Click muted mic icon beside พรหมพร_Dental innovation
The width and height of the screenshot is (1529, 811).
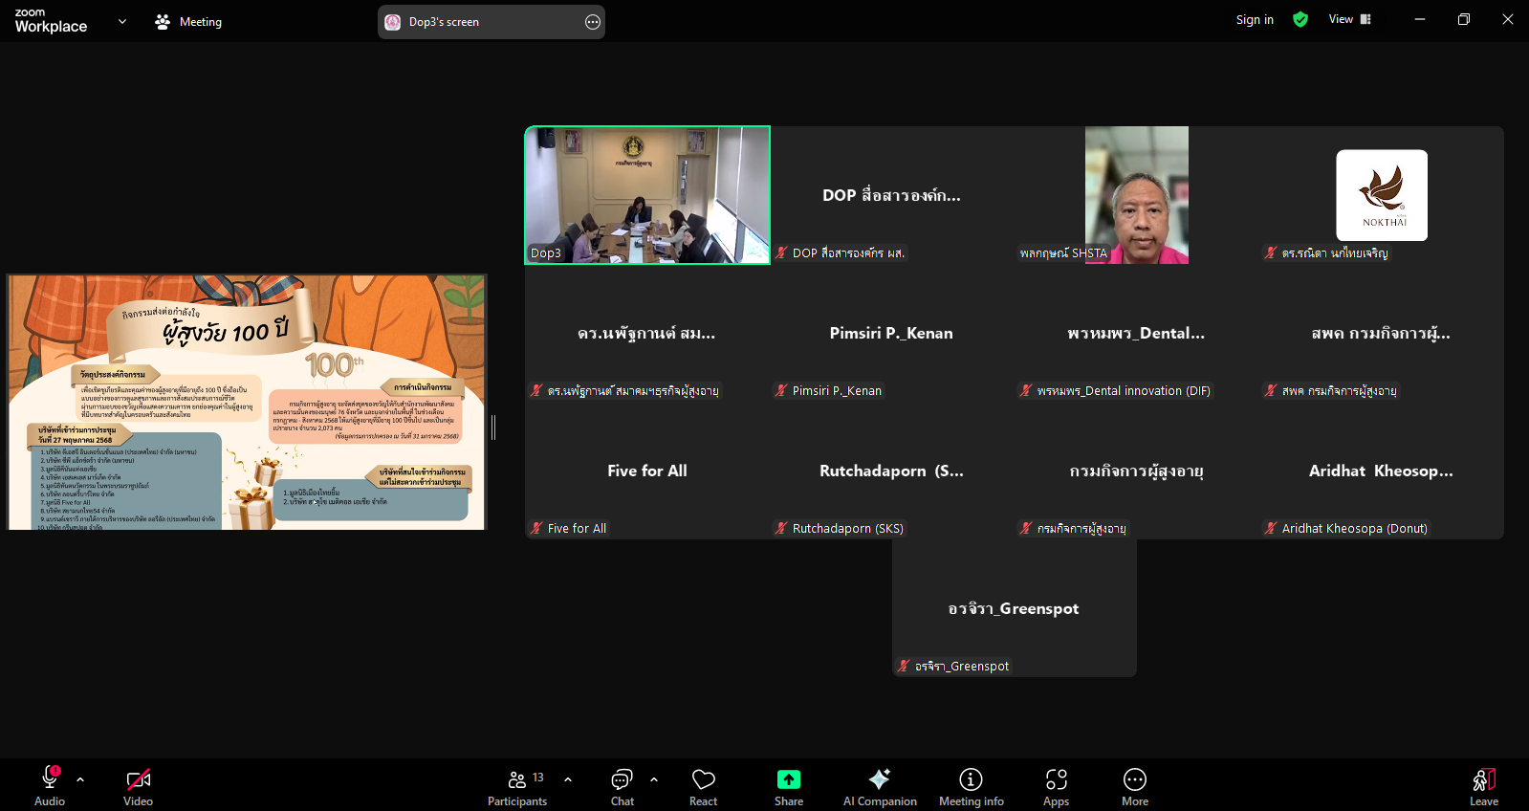tap(1027, 390)
